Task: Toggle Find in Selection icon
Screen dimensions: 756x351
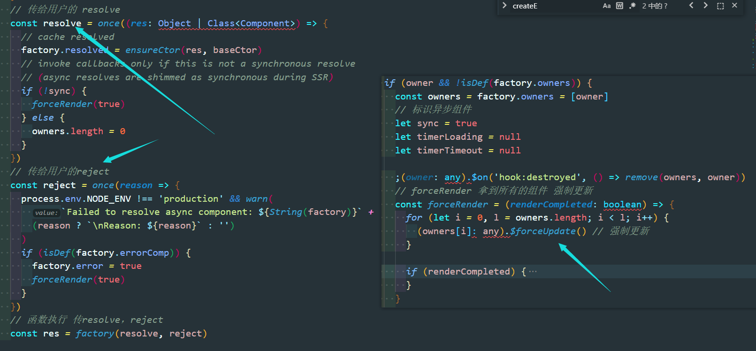Action: click(x=720, y=6)
